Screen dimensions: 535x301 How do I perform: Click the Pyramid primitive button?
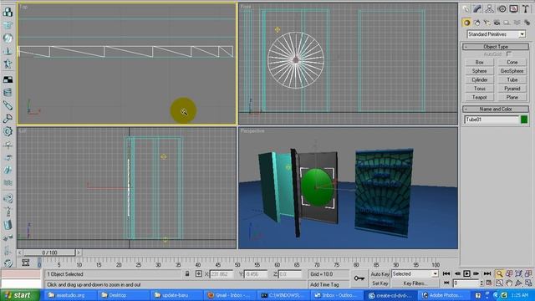tap(512, 89)
